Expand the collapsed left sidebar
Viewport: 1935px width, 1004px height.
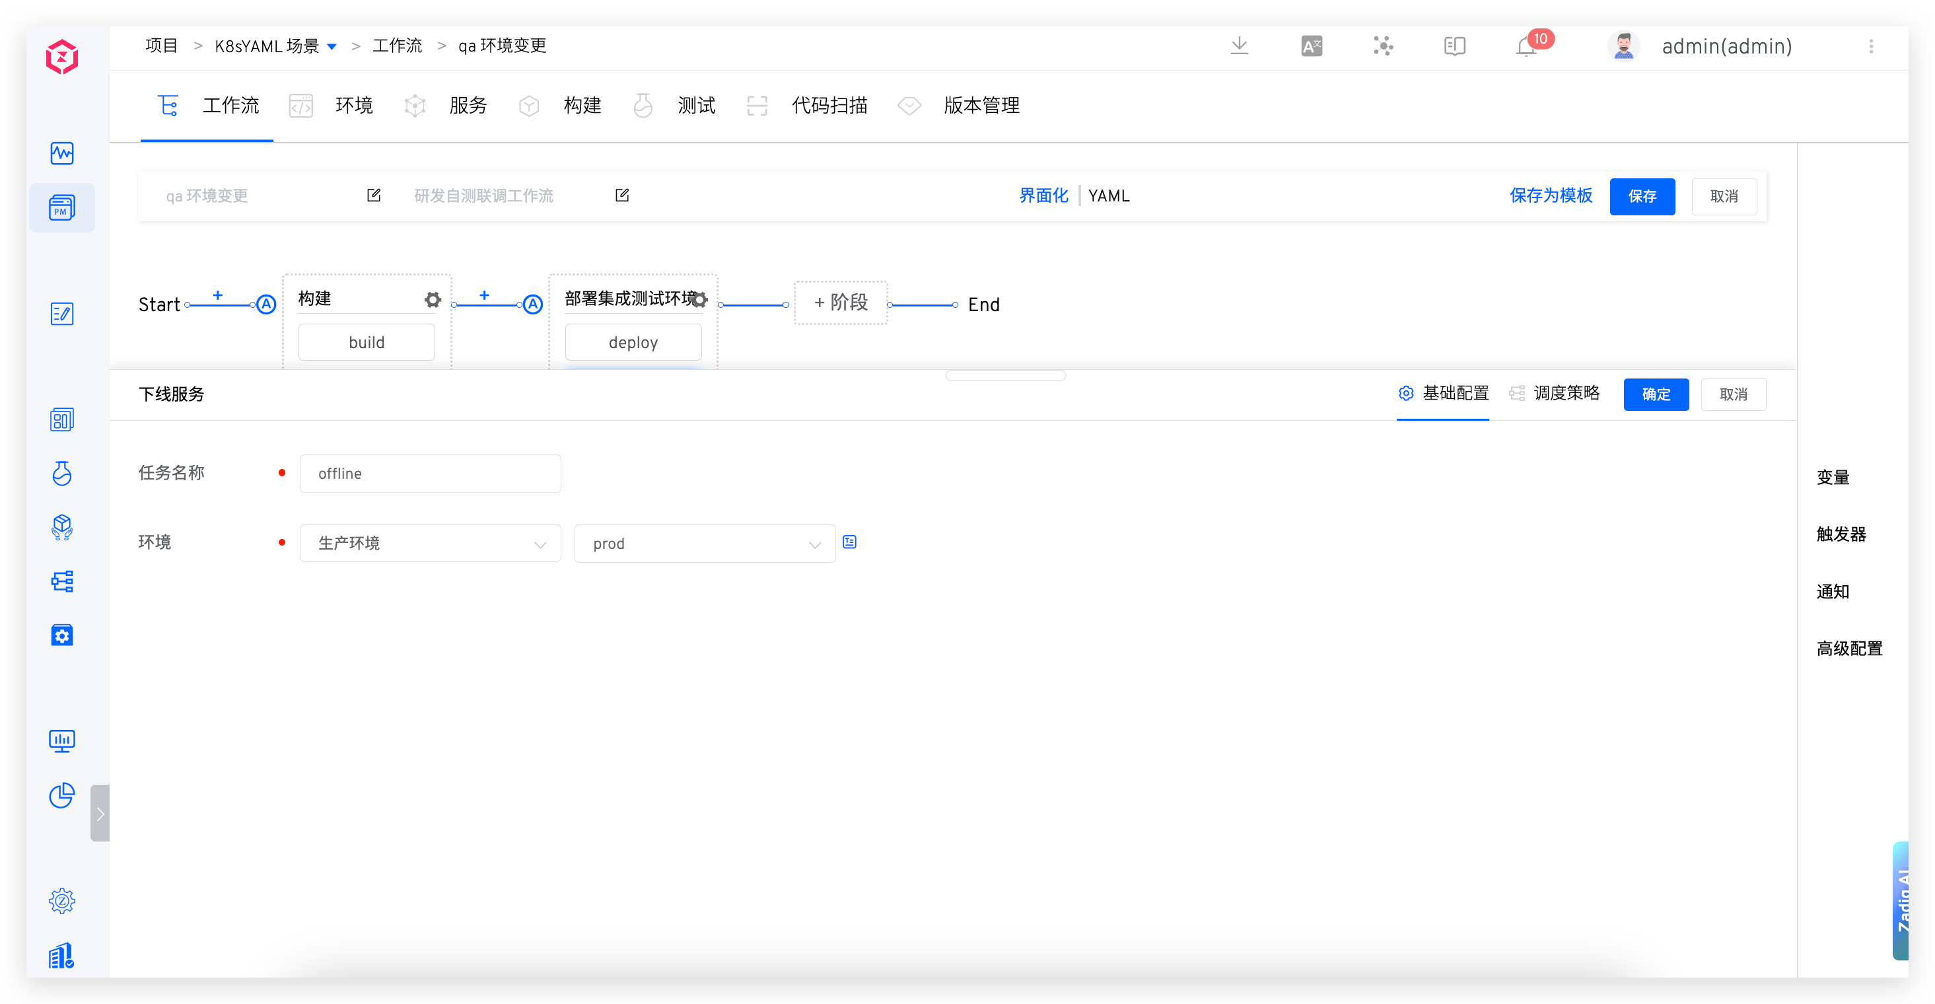[100, 813]
